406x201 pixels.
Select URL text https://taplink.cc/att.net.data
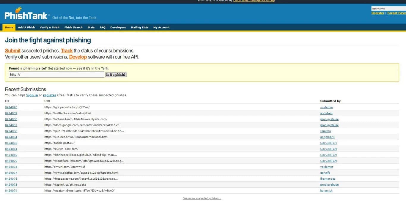(65, 185)
